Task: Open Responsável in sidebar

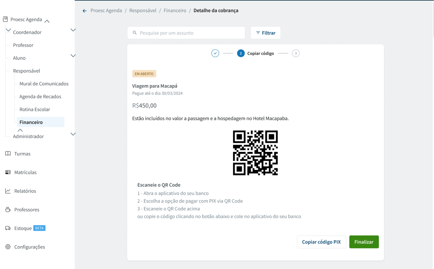Action: point(27,71)
